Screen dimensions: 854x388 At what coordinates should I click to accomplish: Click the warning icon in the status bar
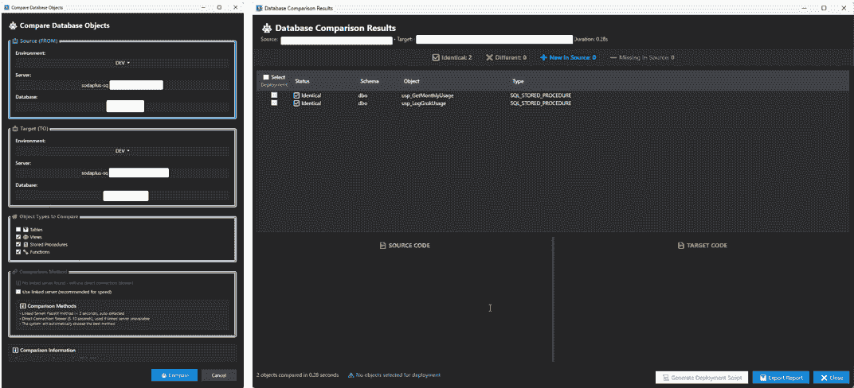351,375
